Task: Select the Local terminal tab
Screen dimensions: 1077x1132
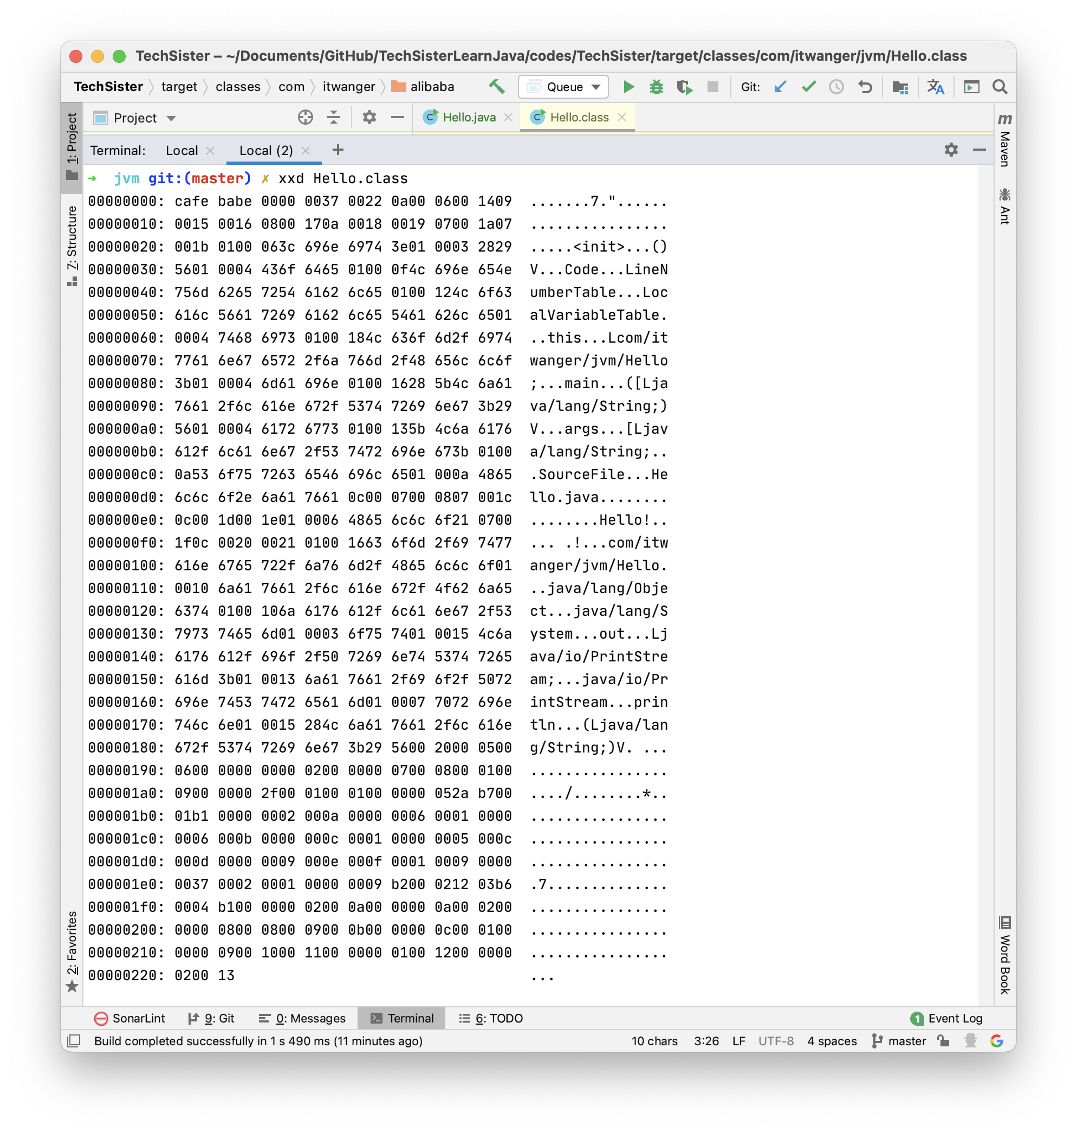Action: pos(181,151)
